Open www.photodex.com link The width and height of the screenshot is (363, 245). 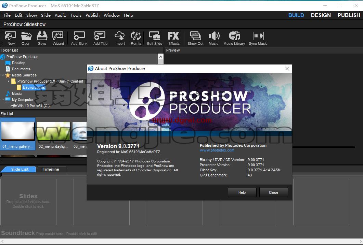tap(217, 150)
